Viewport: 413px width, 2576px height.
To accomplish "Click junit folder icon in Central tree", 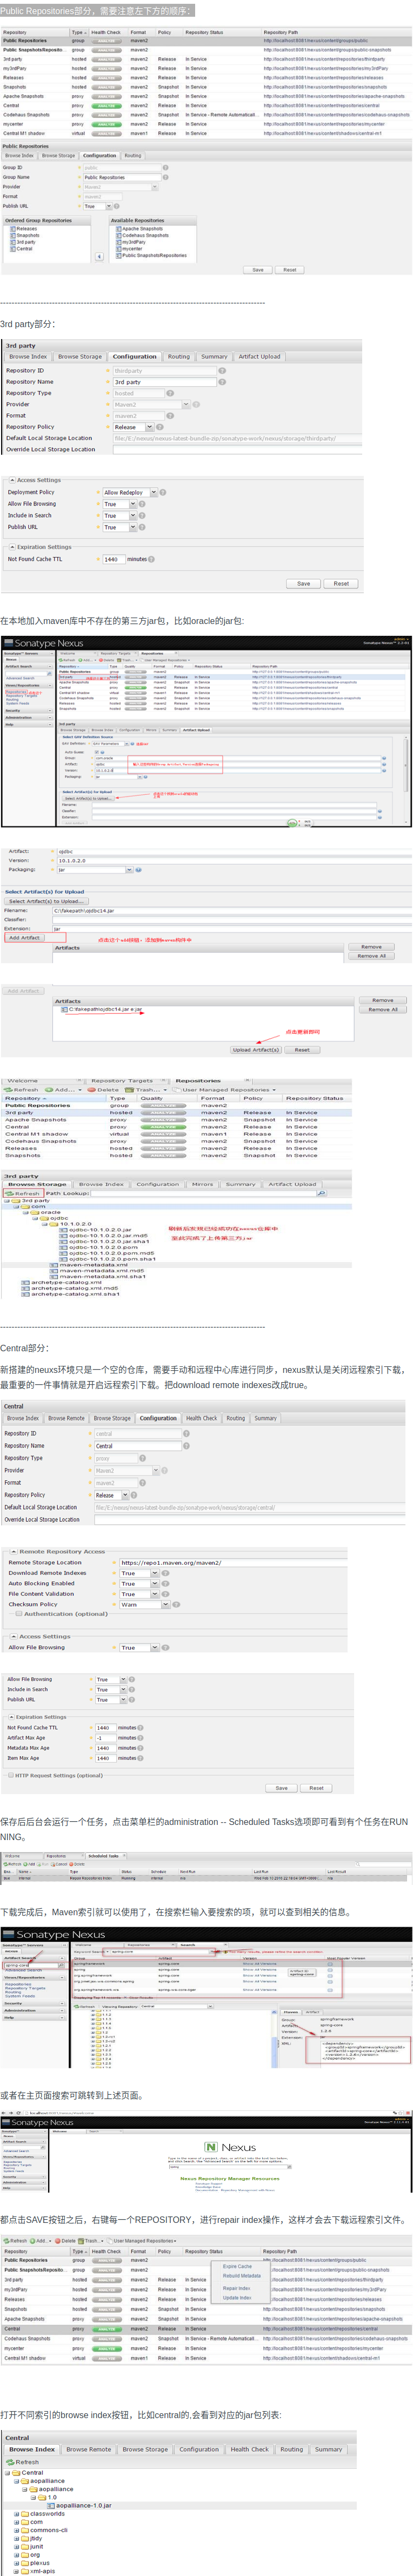I will (x=25, y=2547).
